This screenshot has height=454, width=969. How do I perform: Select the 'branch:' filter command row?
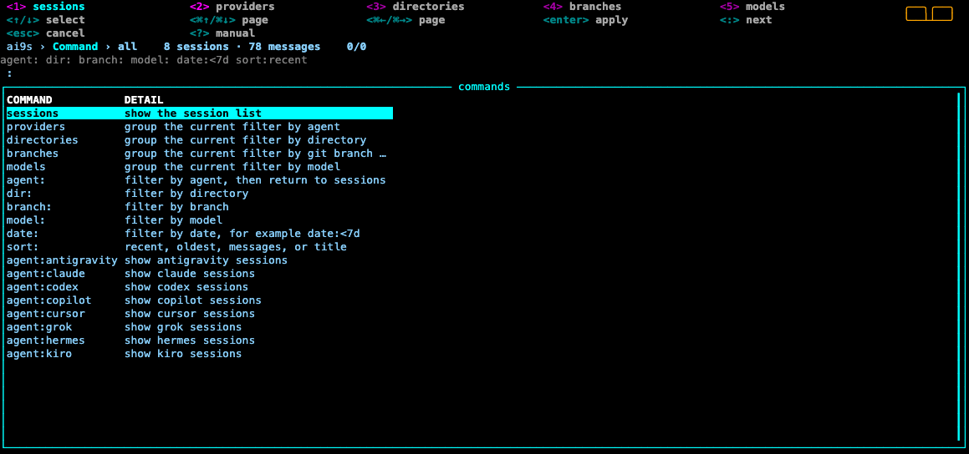pos(200,207)
